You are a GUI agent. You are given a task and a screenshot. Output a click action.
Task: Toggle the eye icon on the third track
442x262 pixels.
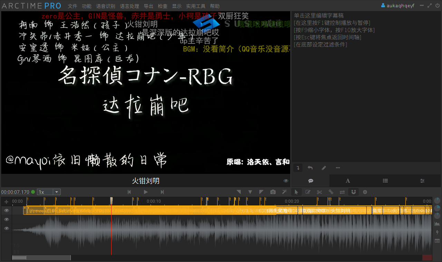[x=6, y=228]
